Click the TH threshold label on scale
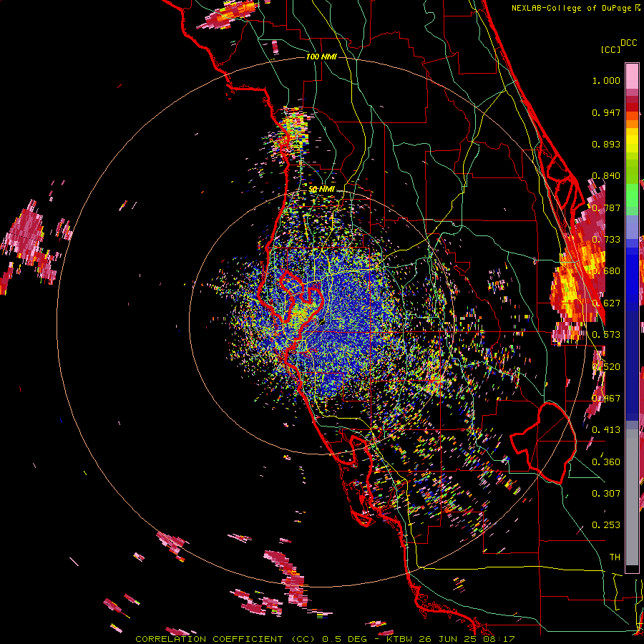 [615, 557]
